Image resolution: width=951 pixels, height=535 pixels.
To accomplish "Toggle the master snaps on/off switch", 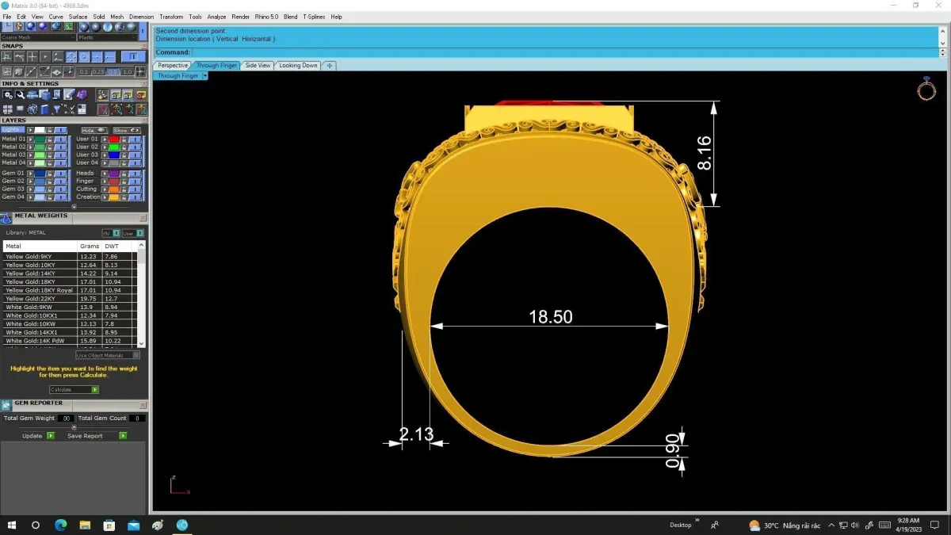I will 133,56.
